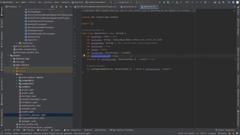The width and height of the screenshot is (240, 135).
Task: Open Device Manager toolbar icon
Action: point(219,2)
